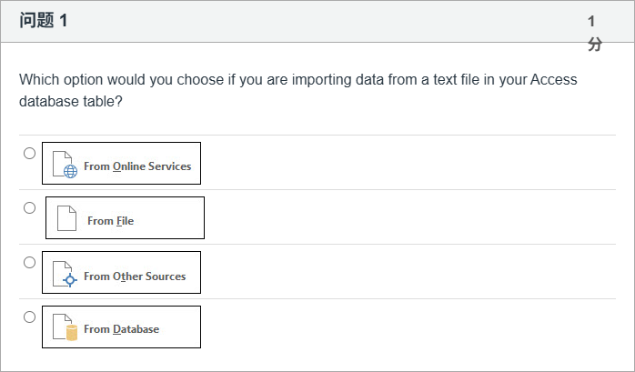Click the Other Sources document icon

pyautogui.click(x=65, y=275)
